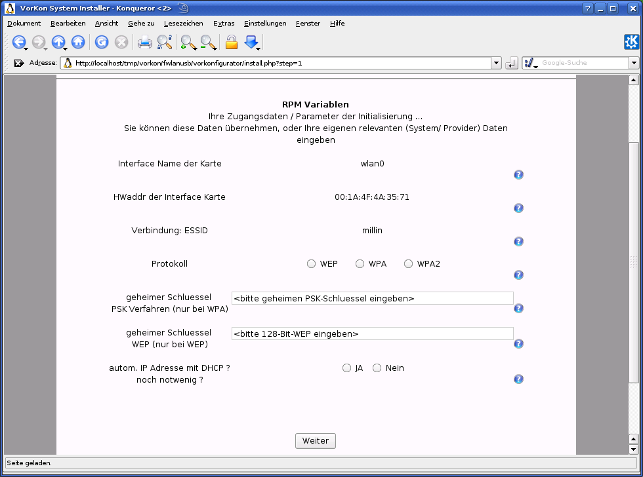Click the Google-Suche search field

pyautogui.click(x=585, y=63)
